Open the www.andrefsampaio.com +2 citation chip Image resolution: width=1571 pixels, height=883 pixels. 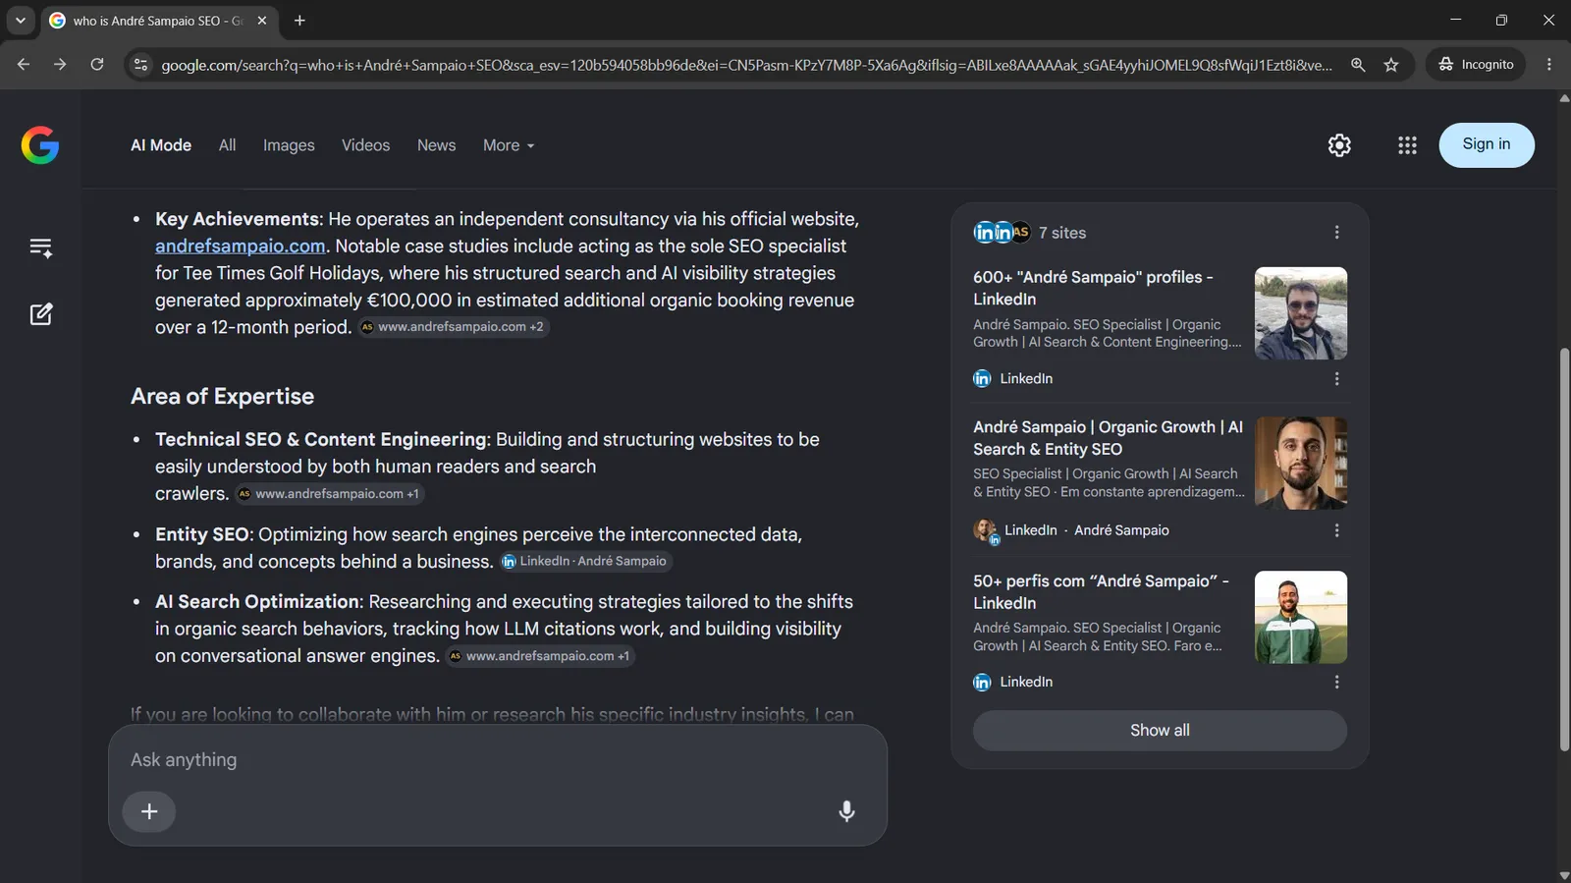pos(453,327)
